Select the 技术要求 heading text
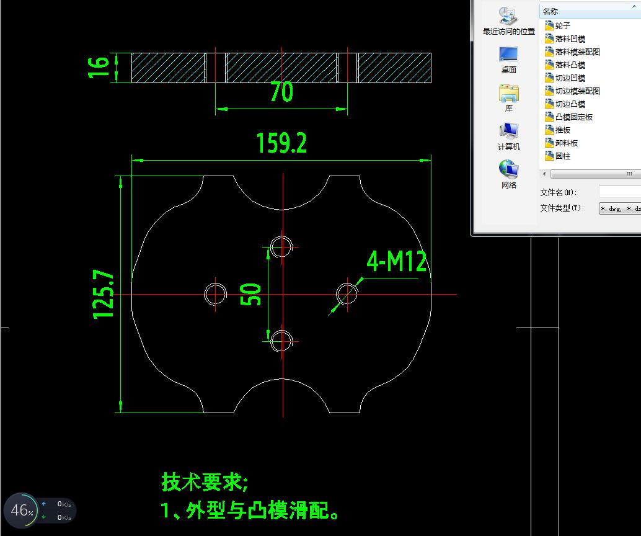This screenshot has width=641, height=536. coord(205,482)
